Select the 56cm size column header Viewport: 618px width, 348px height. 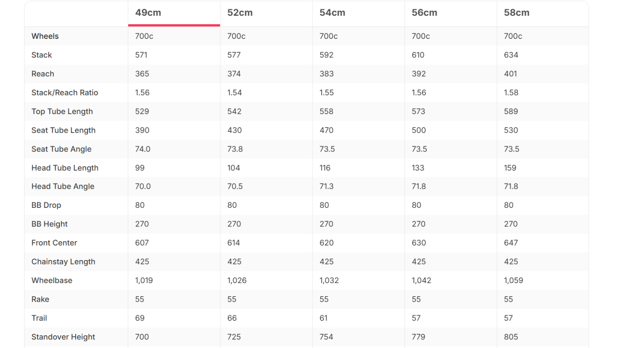pyautogui.click(x=424, y=13)
